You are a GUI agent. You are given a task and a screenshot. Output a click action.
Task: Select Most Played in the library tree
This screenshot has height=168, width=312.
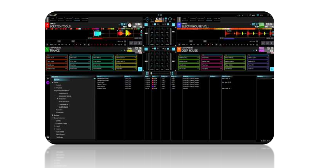pos(60,134)
